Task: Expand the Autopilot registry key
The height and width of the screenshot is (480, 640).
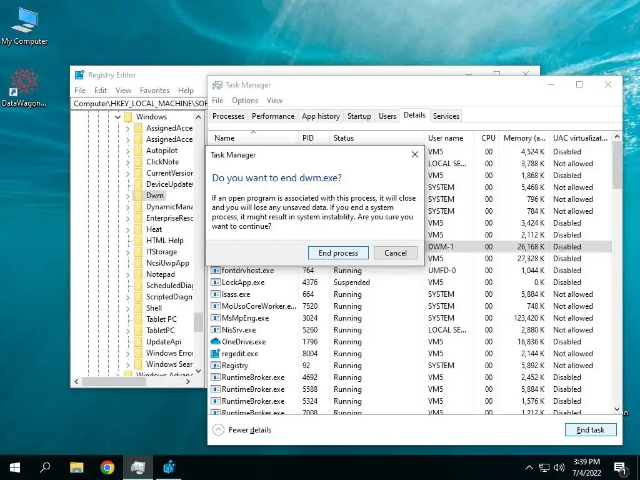Action: point(127,151)
